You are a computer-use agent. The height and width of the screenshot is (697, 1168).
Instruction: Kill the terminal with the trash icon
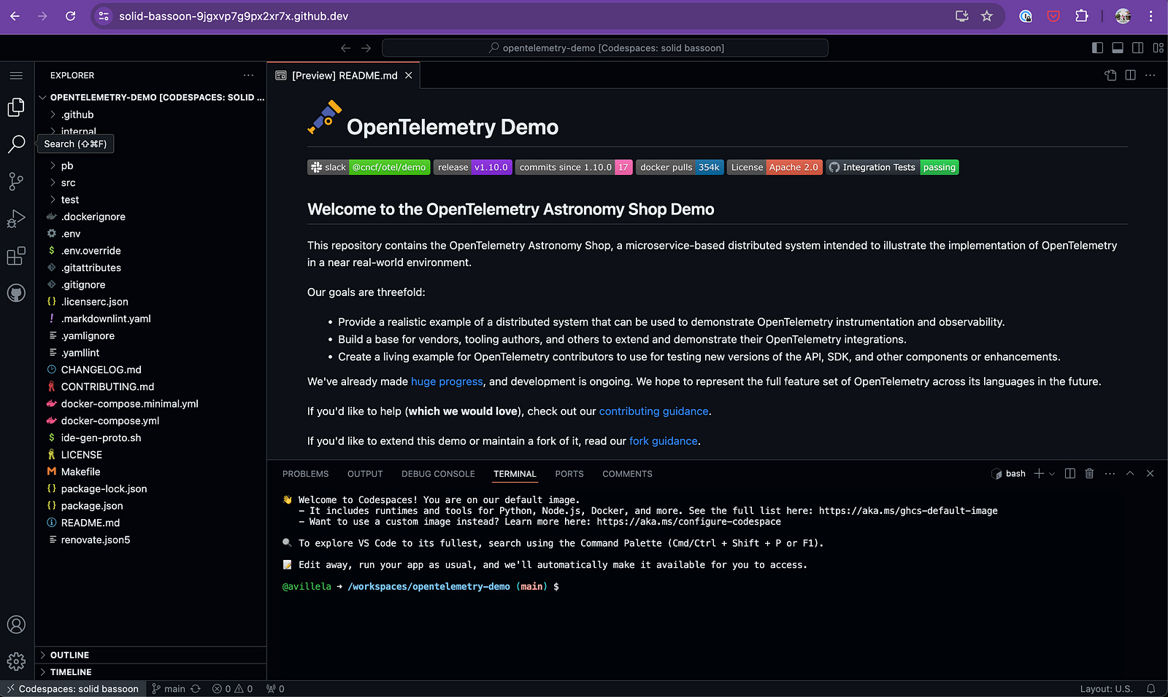click(x=1090, y=473)
